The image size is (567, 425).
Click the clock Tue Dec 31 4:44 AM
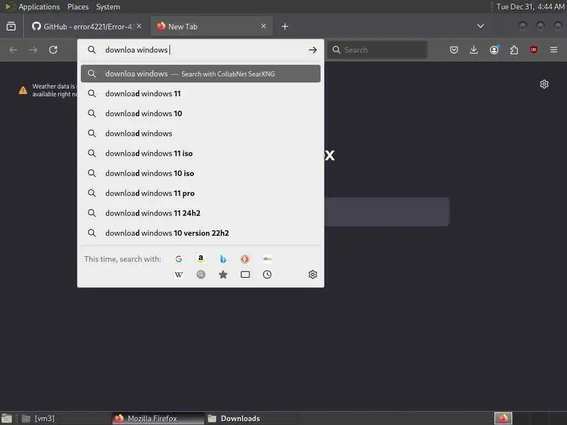click(530, 7)
